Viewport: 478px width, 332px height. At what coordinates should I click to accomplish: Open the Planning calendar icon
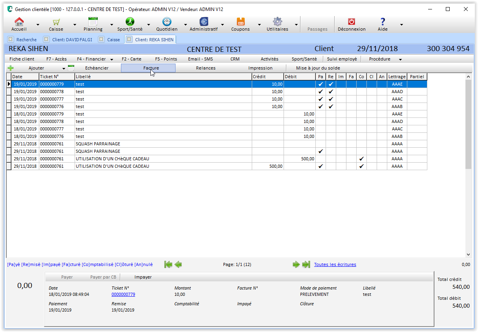pos(93,22)
